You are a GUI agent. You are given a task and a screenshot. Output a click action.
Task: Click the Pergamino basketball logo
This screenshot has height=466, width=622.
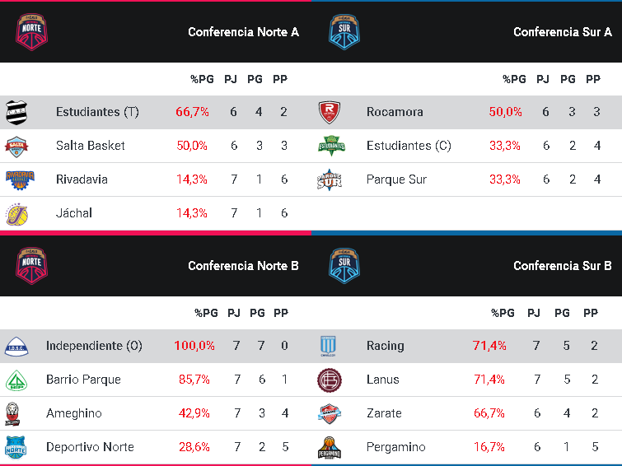(x=330, y=448)
